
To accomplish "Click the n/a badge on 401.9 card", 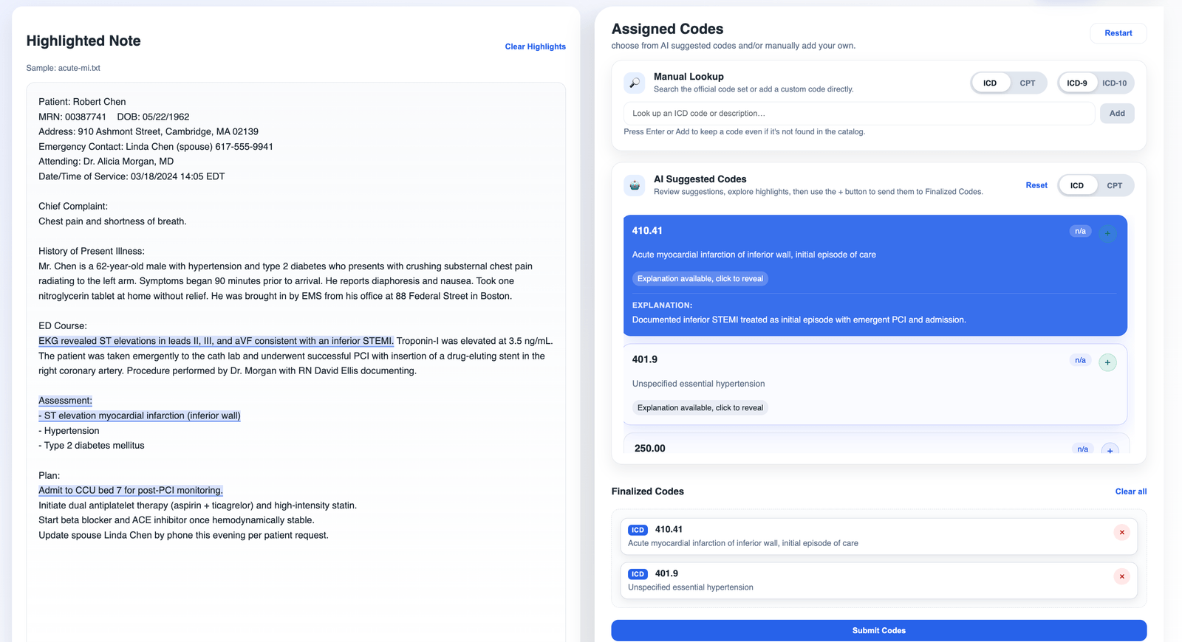I will pos(1080,360).
